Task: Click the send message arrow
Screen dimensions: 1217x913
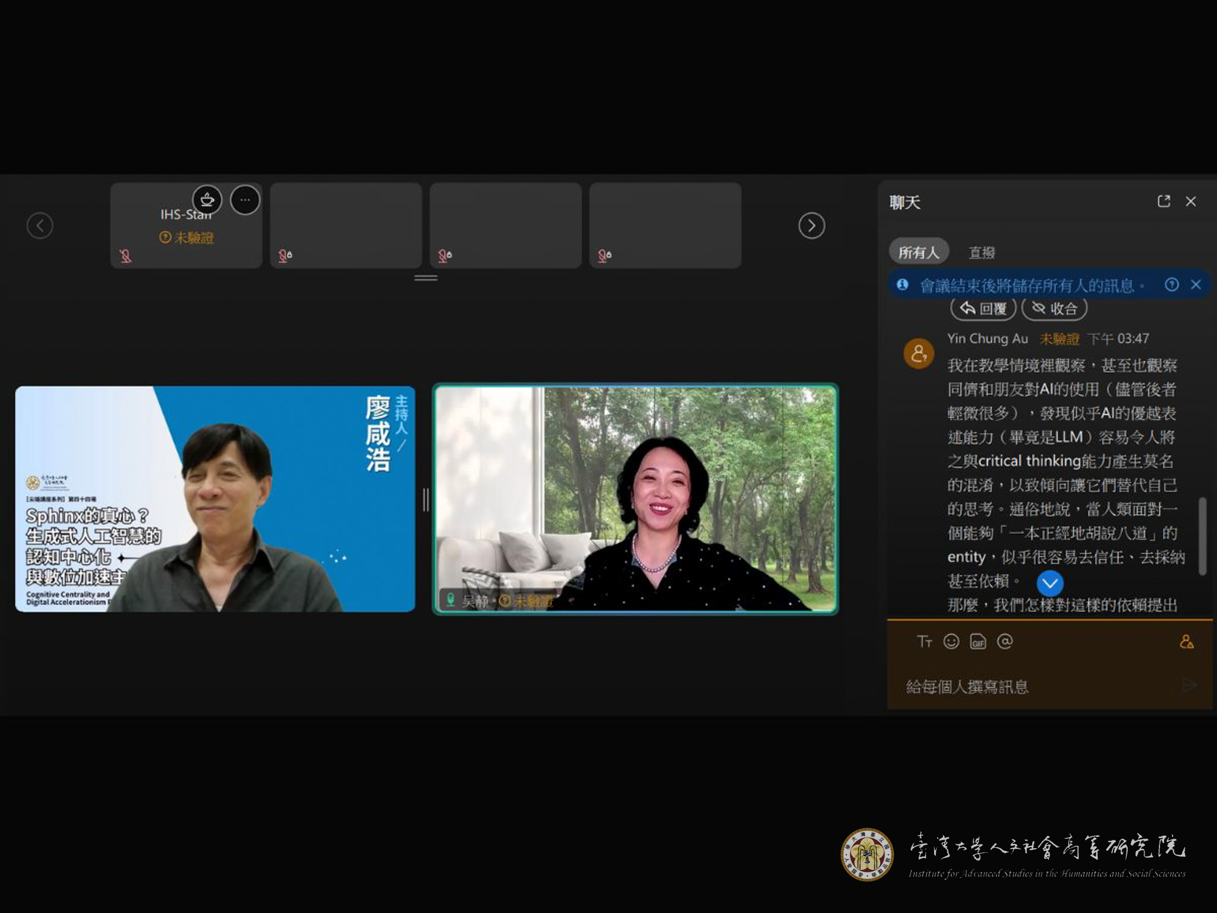Action: click(1189, 685)
